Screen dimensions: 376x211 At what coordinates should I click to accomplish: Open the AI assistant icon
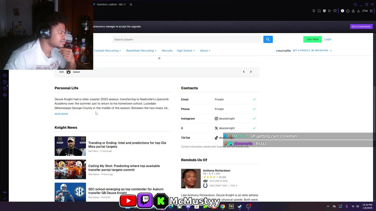pyautogui.click(x=365, y=11)
